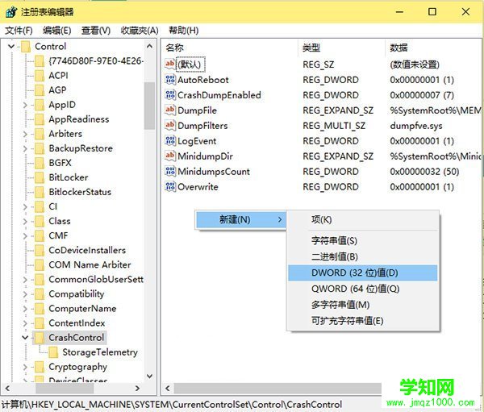Screen dimensions: 484x412
Task: Expand the CI tree node
Action: click(x=25, y=206)
